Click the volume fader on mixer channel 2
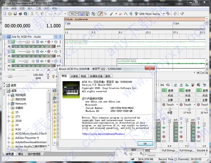This screenshot has width=211, height=163. click(x=169, y=120)
